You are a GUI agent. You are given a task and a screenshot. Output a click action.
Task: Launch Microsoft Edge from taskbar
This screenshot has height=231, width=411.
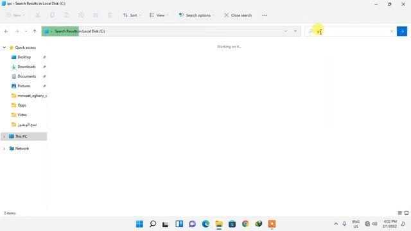(205, 224)
